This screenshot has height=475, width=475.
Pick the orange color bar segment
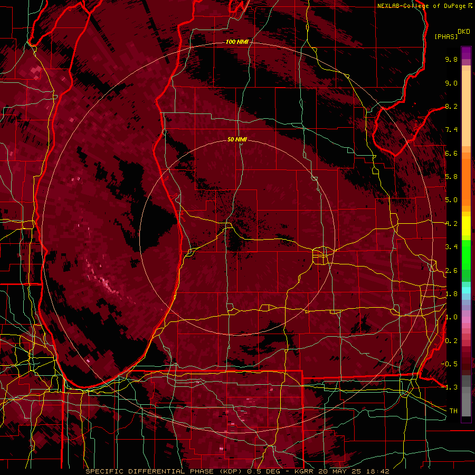tap(466, 182)
